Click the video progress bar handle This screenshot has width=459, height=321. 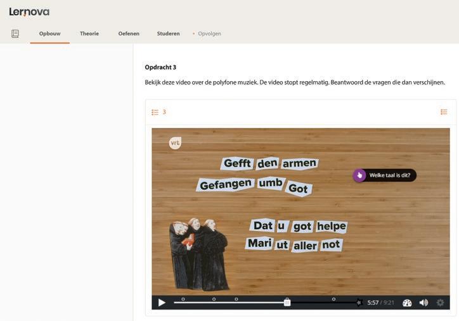(x=287, y=303)
